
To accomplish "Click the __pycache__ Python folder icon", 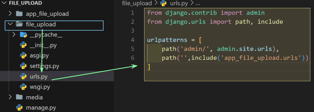I will coord(23,35).
